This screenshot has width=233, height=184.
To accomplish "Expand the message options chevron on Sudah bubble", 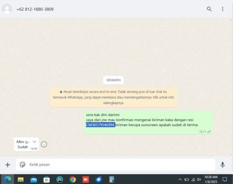I will (34, 142).
